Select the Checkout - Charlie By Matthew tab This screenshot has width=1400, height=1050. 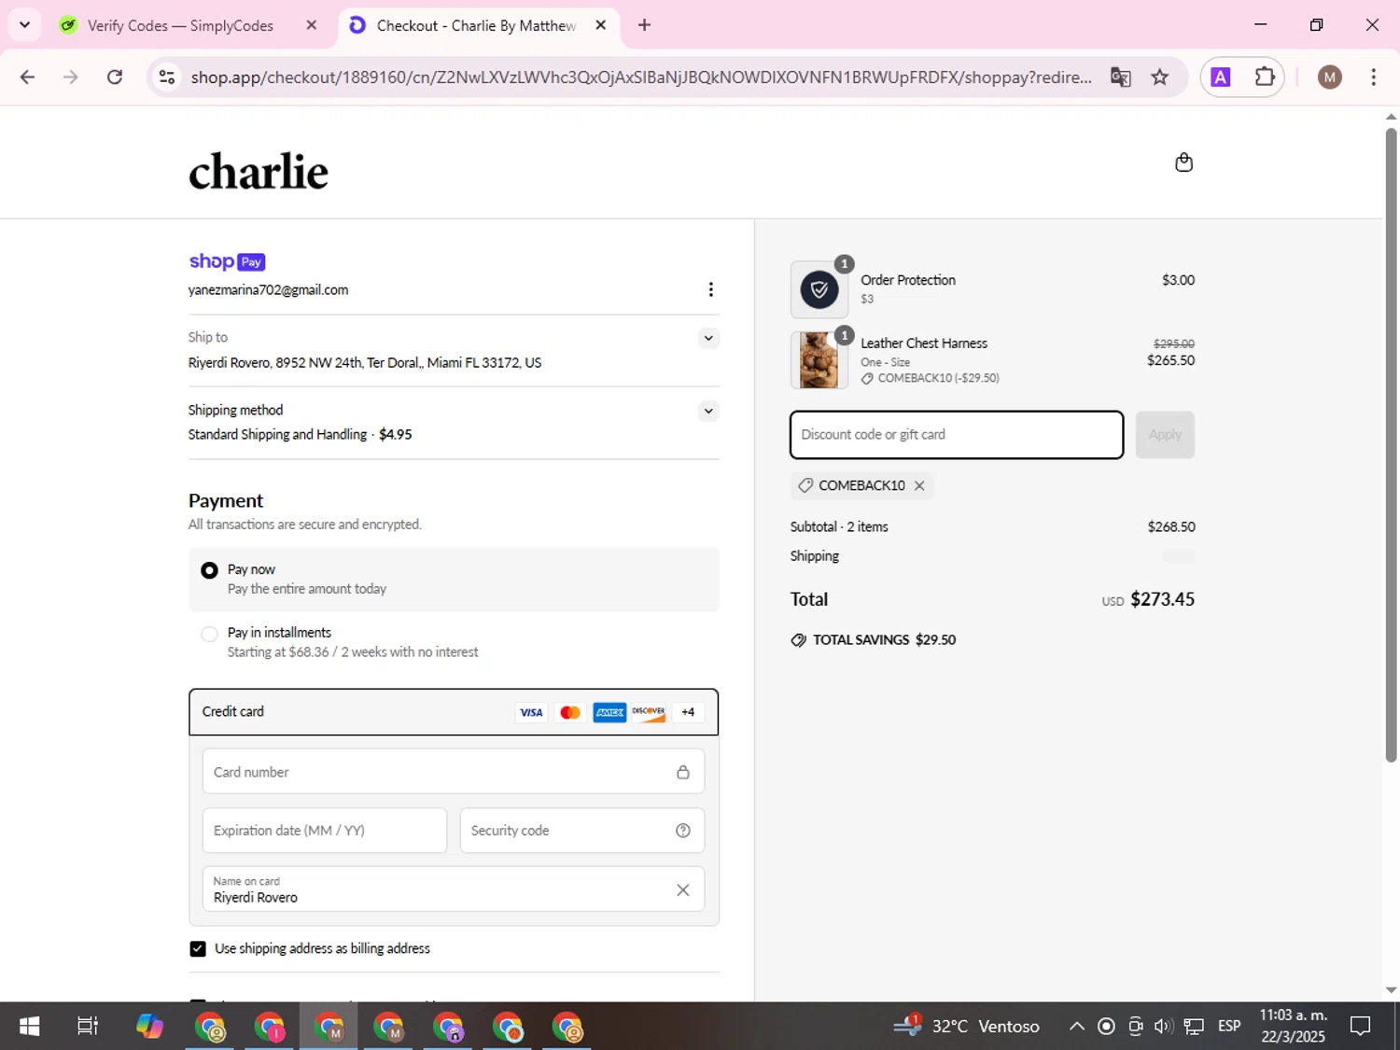[476, 25]
